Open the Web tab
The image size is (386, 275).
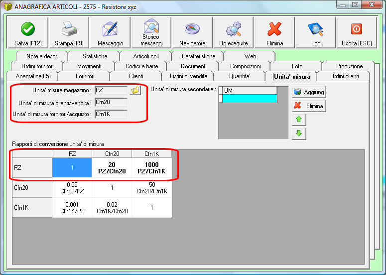click(x=250, y=56)
